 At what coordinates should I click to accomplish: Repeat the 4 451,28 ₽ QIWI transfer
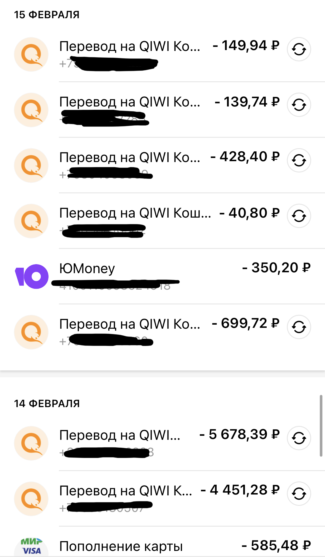299,494
